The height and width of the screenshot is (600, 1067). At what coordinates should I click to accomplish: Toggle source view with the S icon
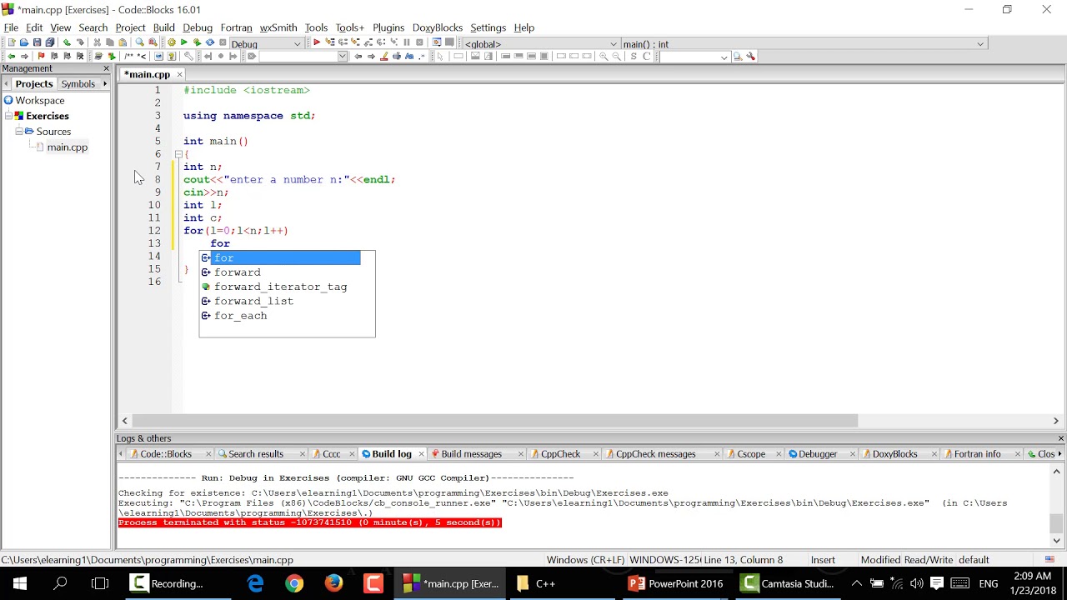click(634, 57)
